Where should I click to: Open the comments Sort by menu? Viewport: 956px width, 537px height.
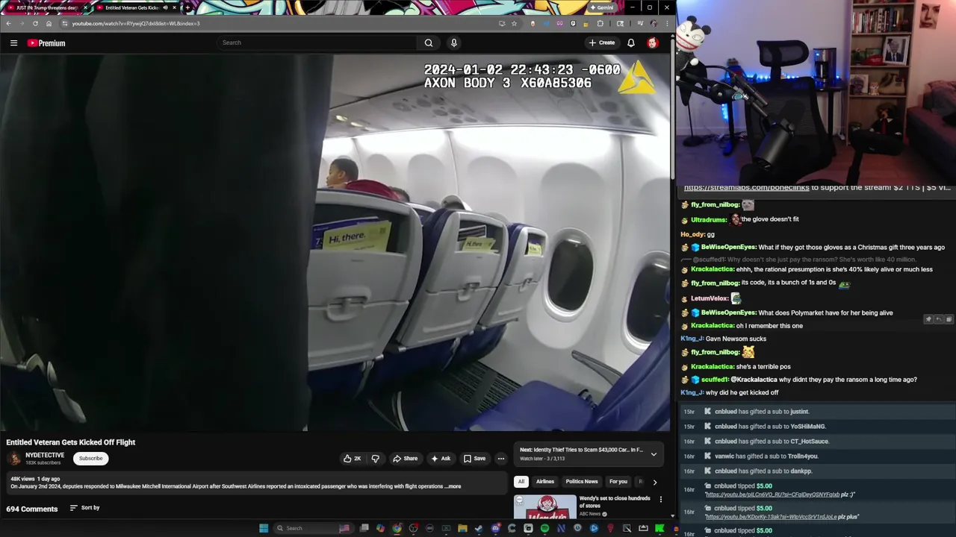coord(84,508)
